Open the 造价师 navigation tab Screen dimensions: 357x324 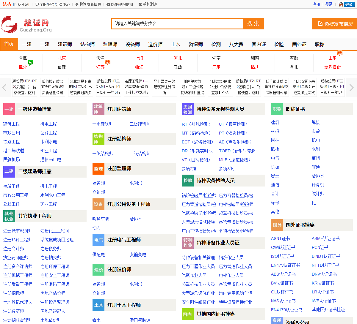click(155, 45)
